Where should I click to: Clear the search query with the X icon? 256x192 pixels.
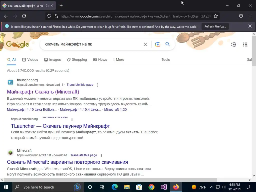145,44
